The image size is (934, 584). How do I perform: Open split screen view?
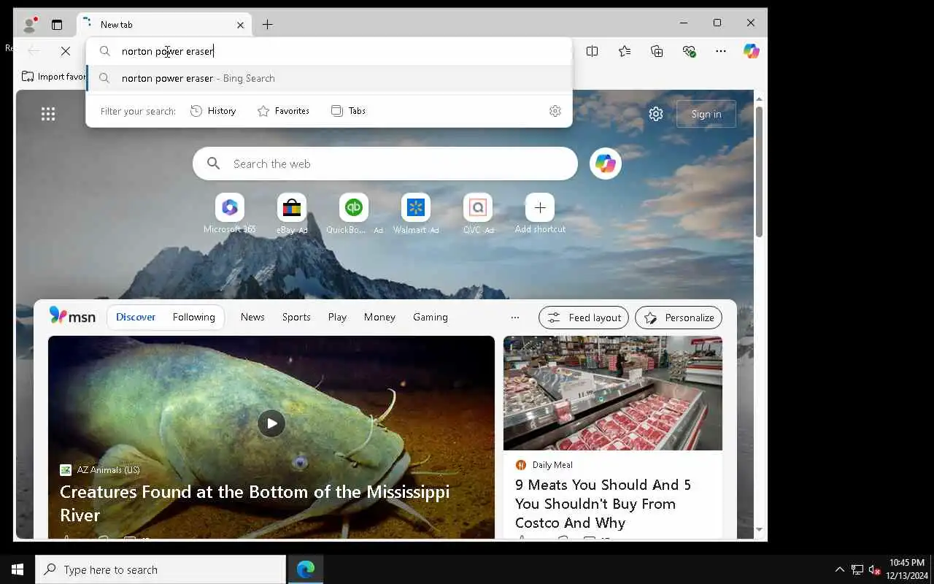(x=593, y=51)
